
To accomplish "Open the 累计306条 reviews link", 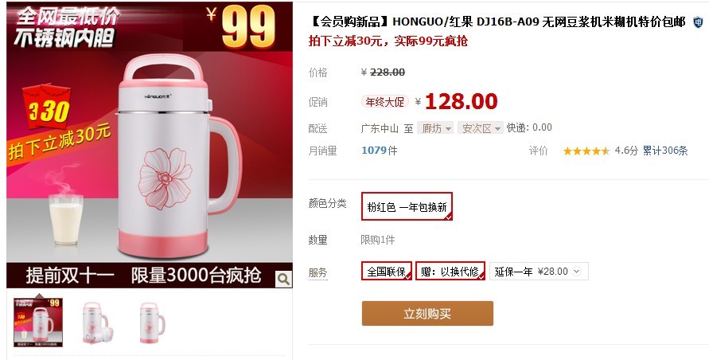I will click(x=665, y=151).
